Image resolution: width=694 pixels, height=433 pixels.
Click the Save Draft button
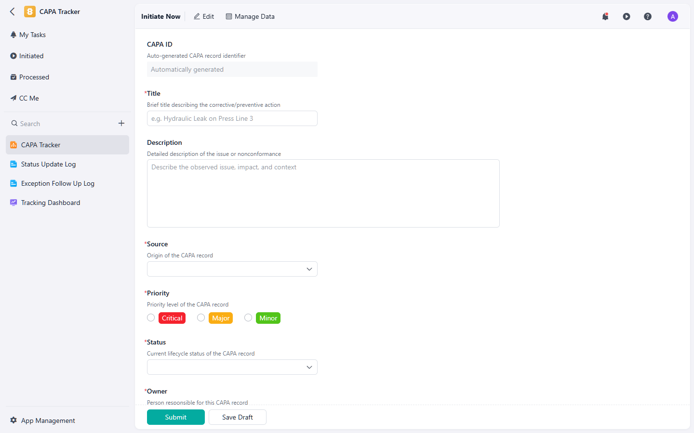238,417
